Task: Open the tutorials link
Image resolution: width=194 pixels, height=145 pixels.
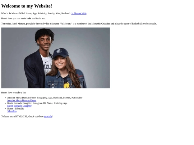Action: [48, 116]
